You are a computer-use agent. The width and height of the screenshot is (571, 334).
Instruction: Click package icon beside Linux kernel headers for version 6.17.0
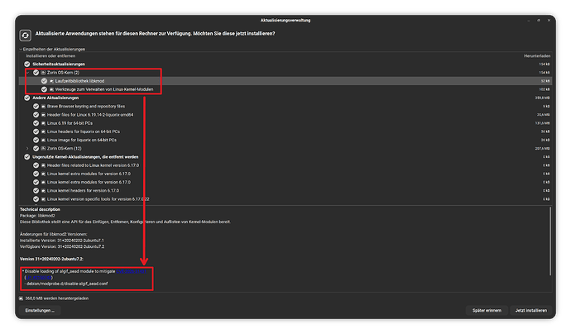point(43,191)
